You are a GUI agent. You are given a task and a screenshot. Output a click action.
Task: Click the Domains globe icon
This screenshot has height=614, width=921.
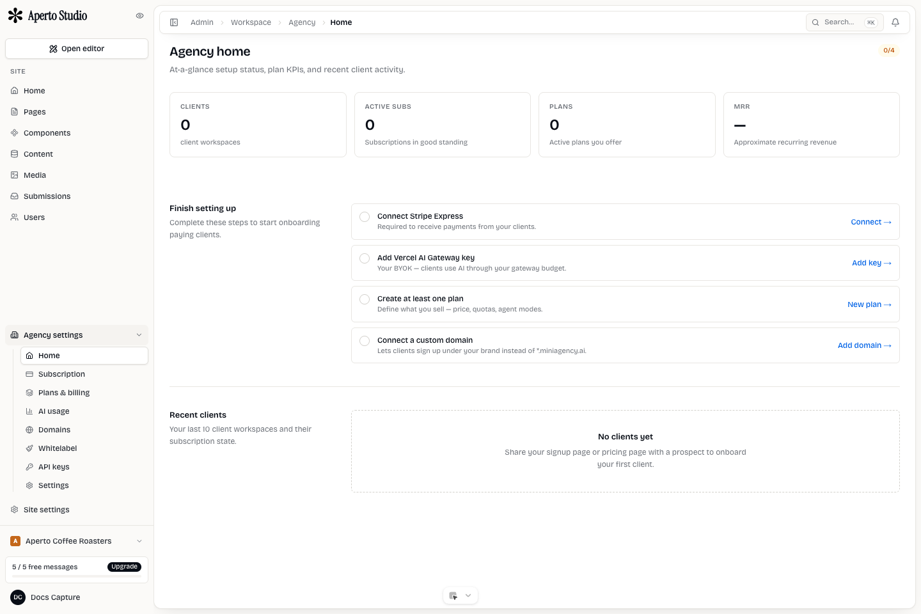pos(29,430)
